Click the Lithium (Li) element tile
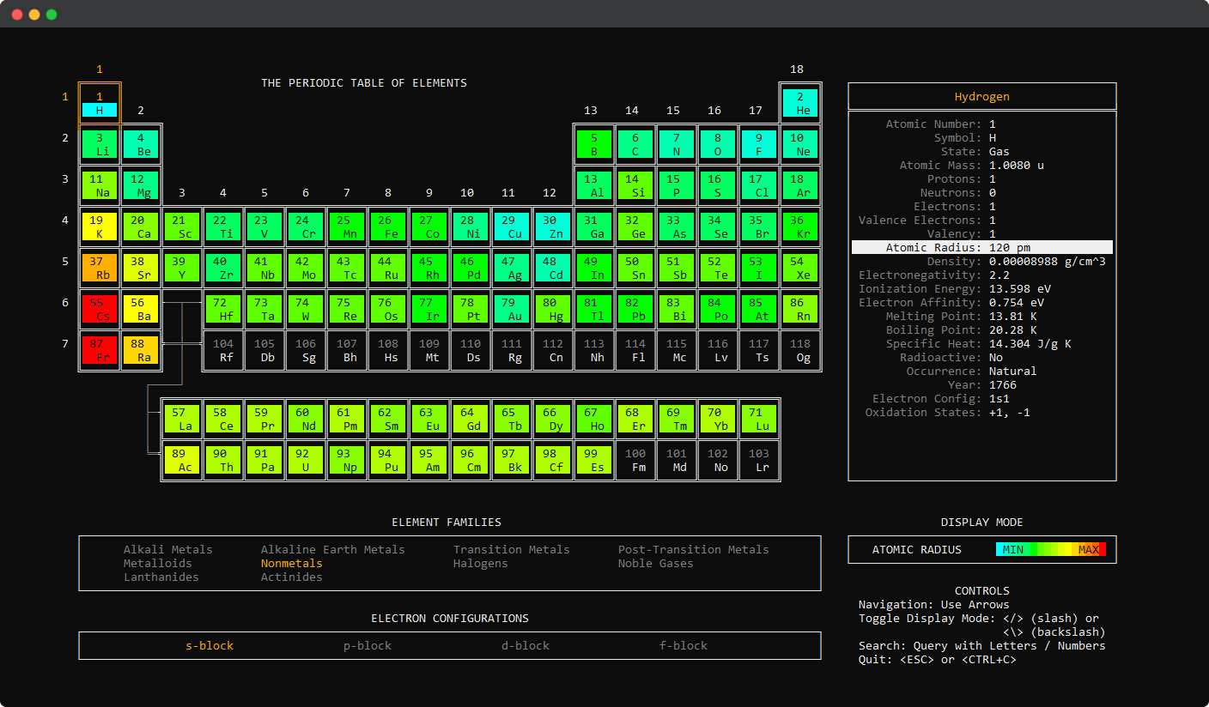 pos(100,144)
